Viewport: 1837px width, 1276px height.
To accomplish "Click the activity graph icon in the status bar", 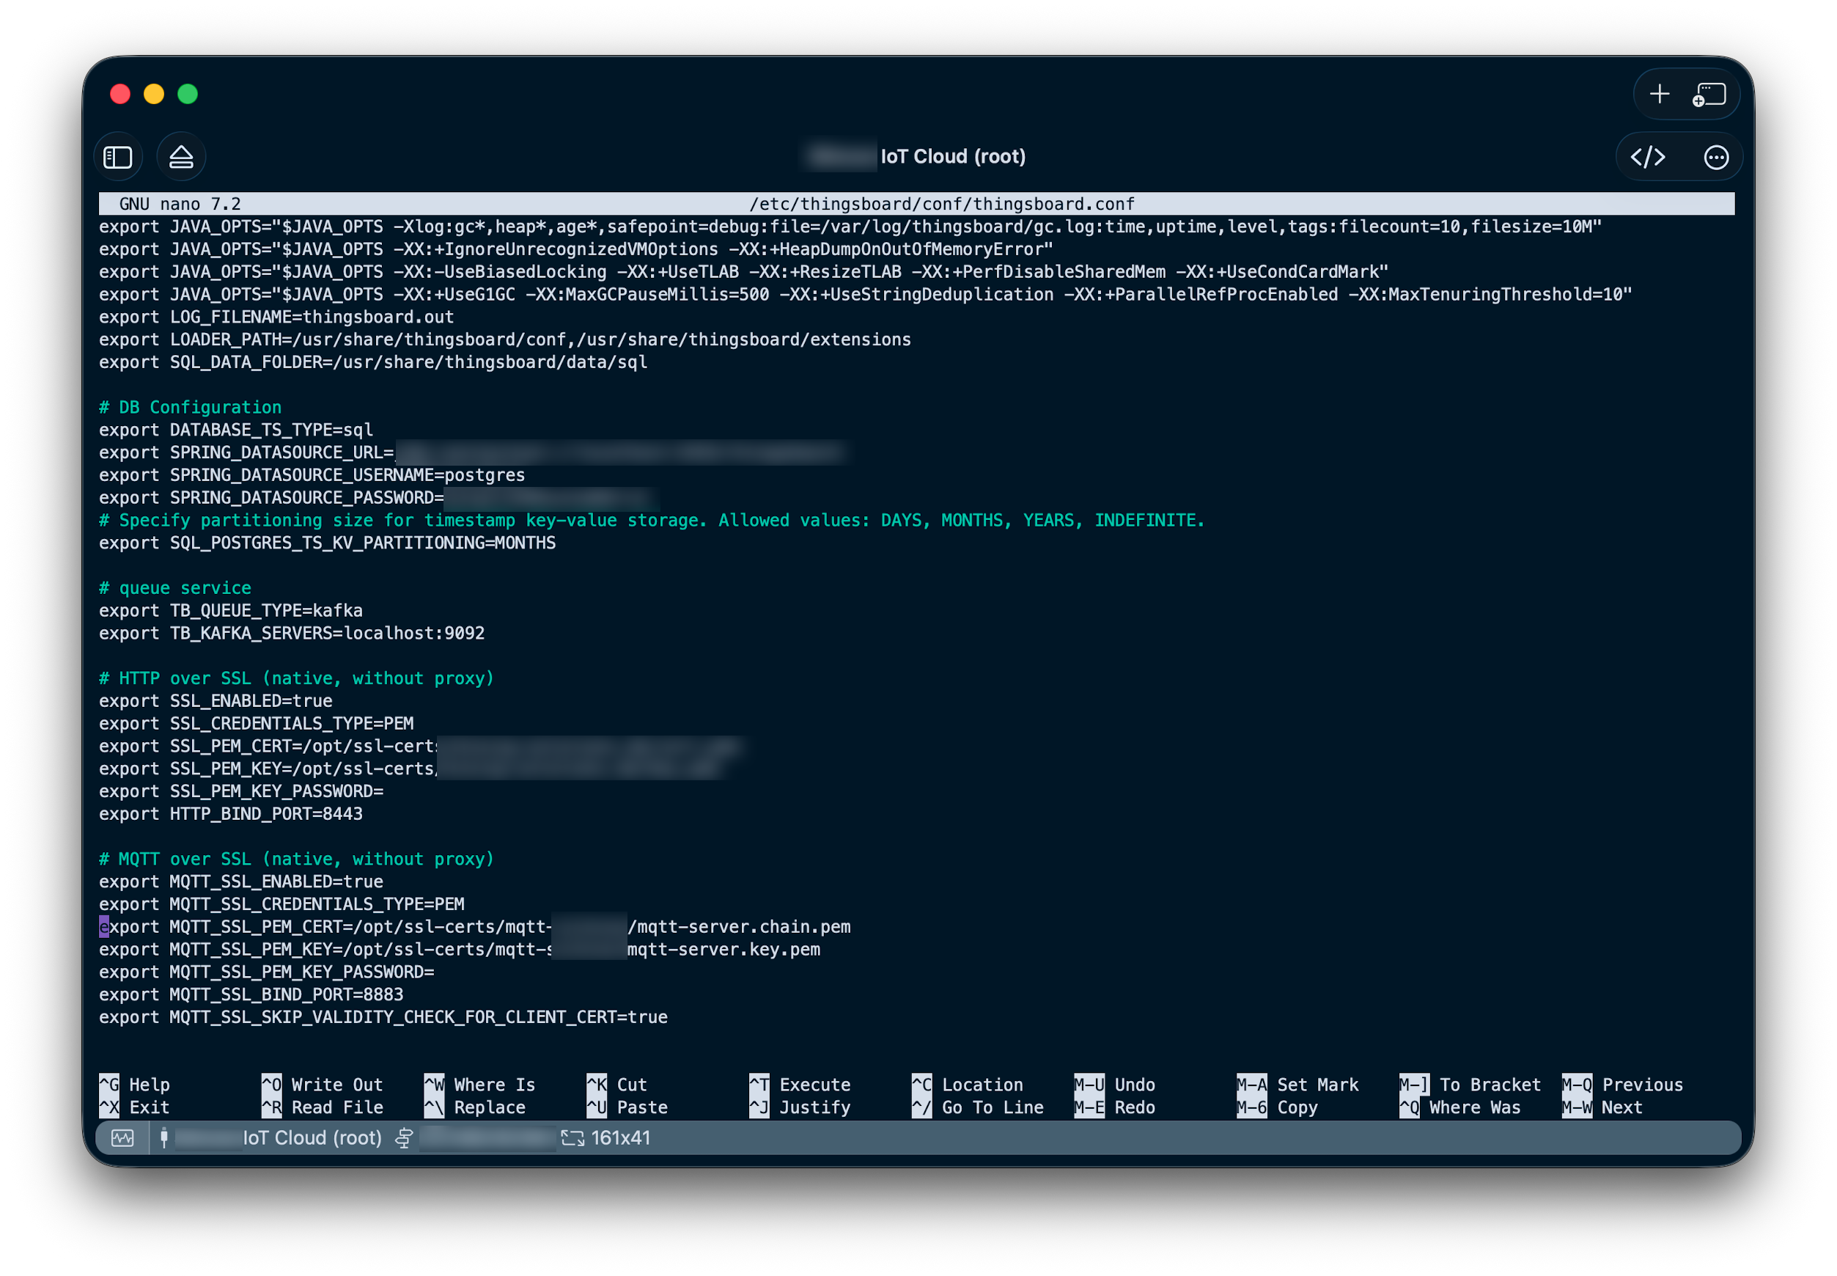I will pyautogui.click(x=123, y=1137).
